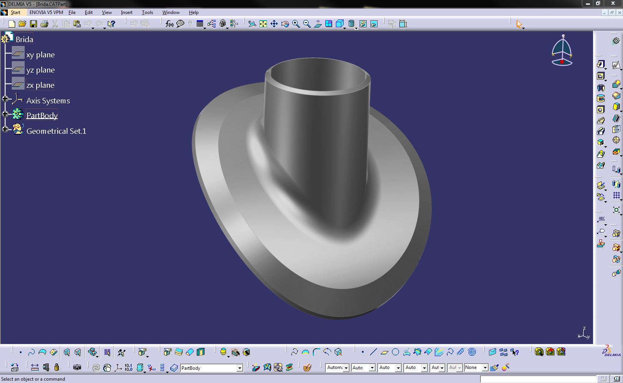623x383 pixels.
Task: Click the Fit All In view icon
Action: (263, 24)
